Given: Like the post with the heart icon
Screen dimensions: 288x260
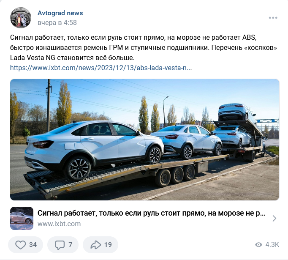Looking at the screenshot, I should pos(20,245).
